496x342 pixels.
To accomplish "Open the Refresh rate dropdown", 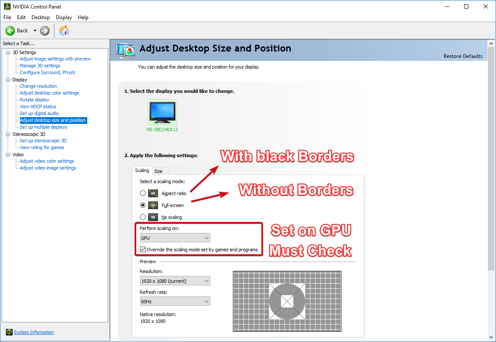I will click(175, 302).
